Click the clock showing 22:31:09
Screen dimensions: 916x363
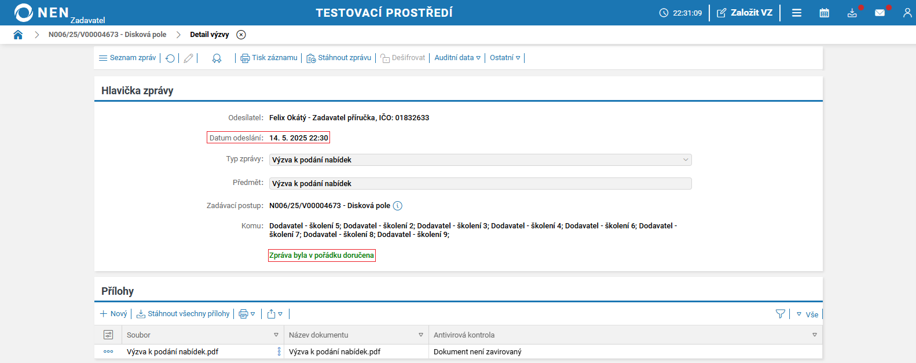(680, 13)
